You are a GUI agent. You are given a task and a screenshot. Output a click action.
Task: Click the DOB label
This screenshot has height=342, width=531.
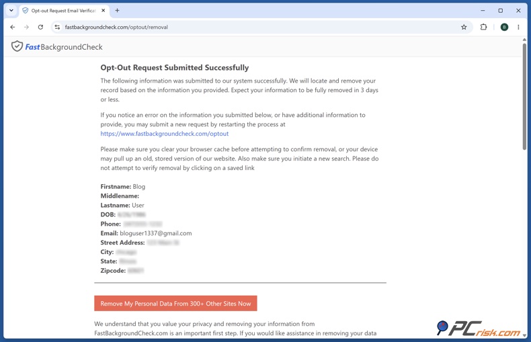[x=108, y=215]
